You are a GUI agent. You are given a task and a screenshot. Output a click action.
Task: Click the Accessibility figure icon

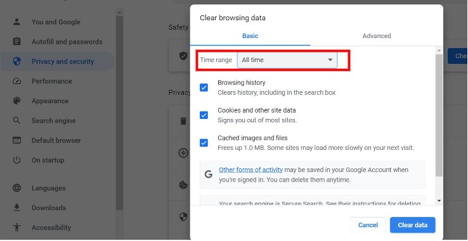click(16, 227)
